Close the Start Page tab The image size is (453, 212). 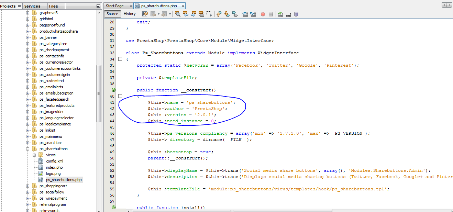[131, 6]
